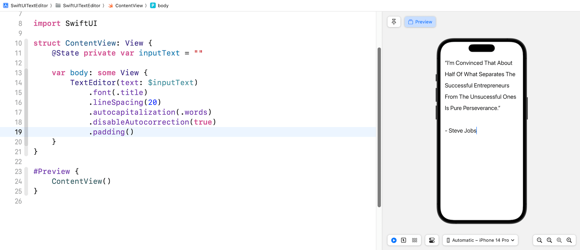Zoom in the preview canvas
The image size is (580, 250).
point(569,240)
